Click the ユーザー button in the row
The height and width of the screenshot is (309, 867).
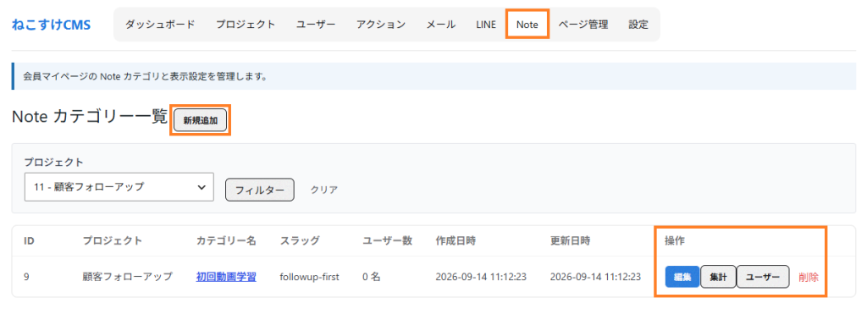coord(763,277)
